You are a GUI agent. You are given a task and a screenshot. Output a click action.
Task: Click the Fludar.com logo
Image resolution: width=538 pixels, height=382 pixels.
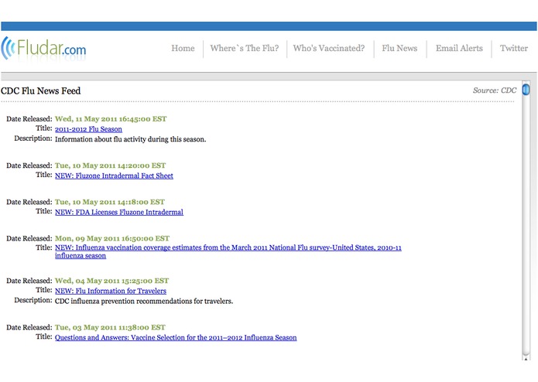[43, 49]
